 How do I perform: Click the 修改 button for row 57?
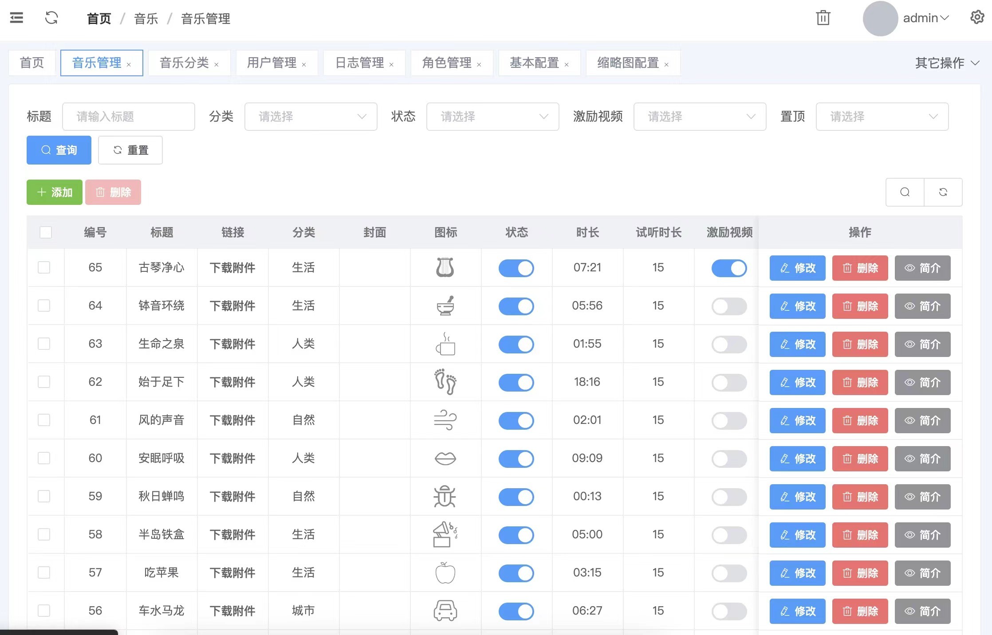point(798,573)
